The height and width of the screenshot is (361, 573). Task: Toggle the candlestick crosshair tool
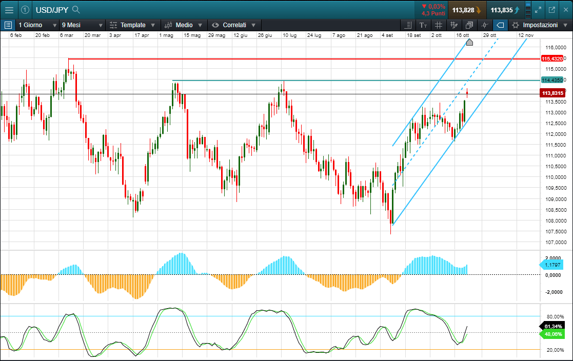pos(485,25)
